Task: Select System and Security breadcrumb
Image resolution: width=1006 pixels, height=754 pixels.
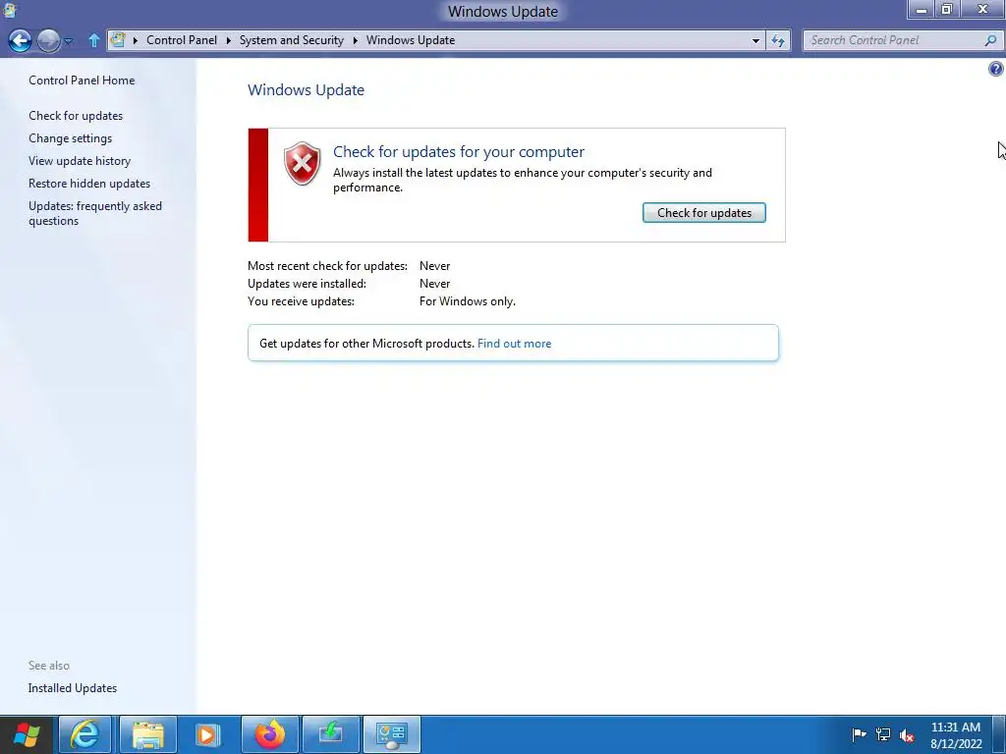Action: 291,39
